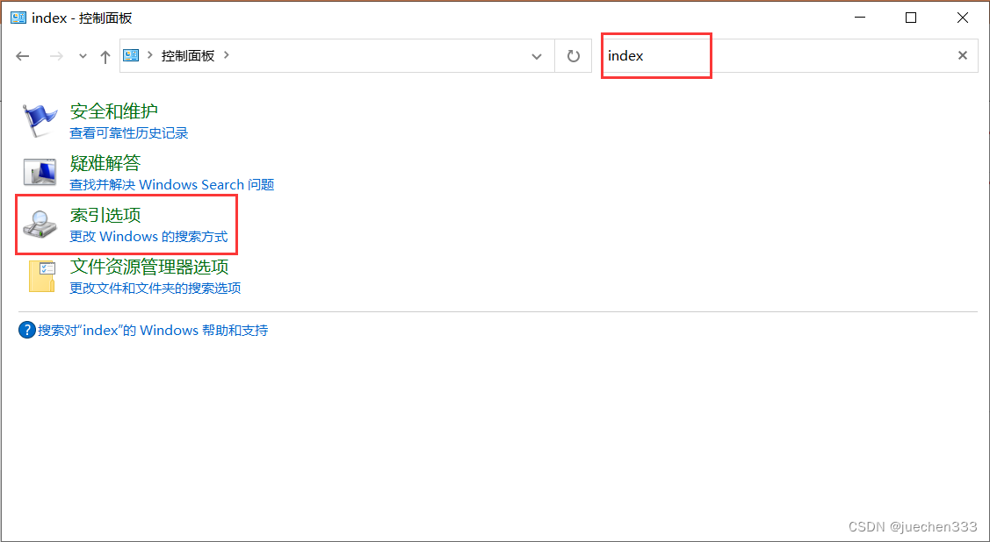This screenshot has height=542, width=990.
Task: Click the 疑难解答 monitor icon
Action: coord(40,172)
